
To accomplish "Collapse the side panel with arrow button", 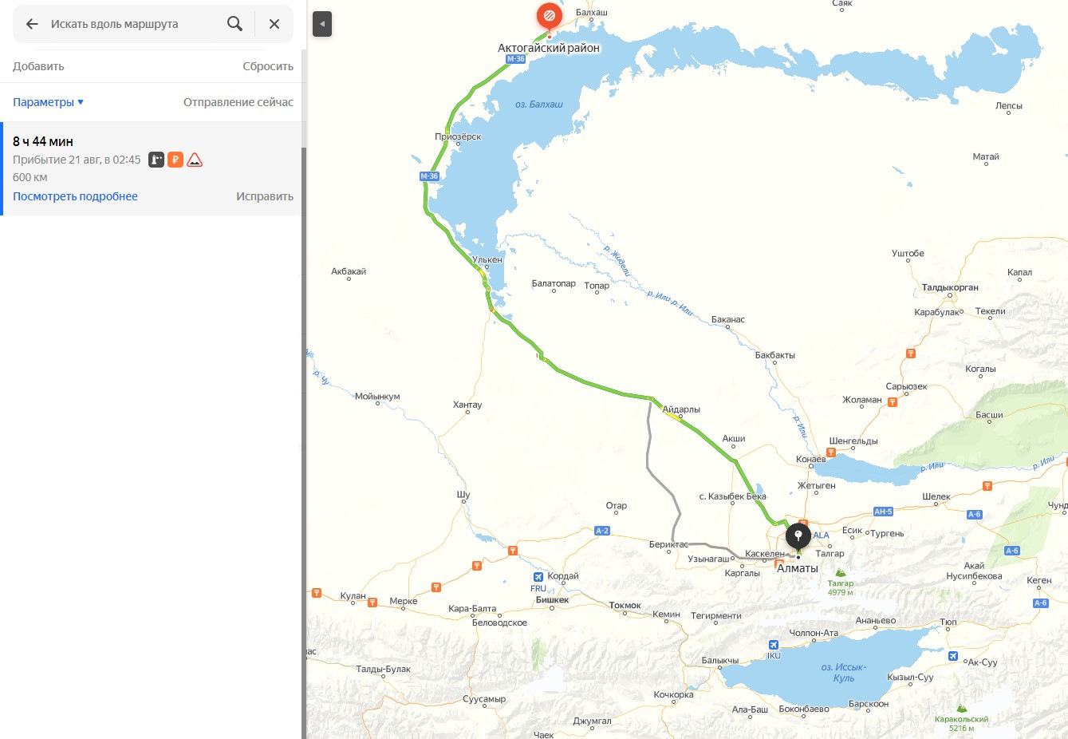I will pos(322,24).
